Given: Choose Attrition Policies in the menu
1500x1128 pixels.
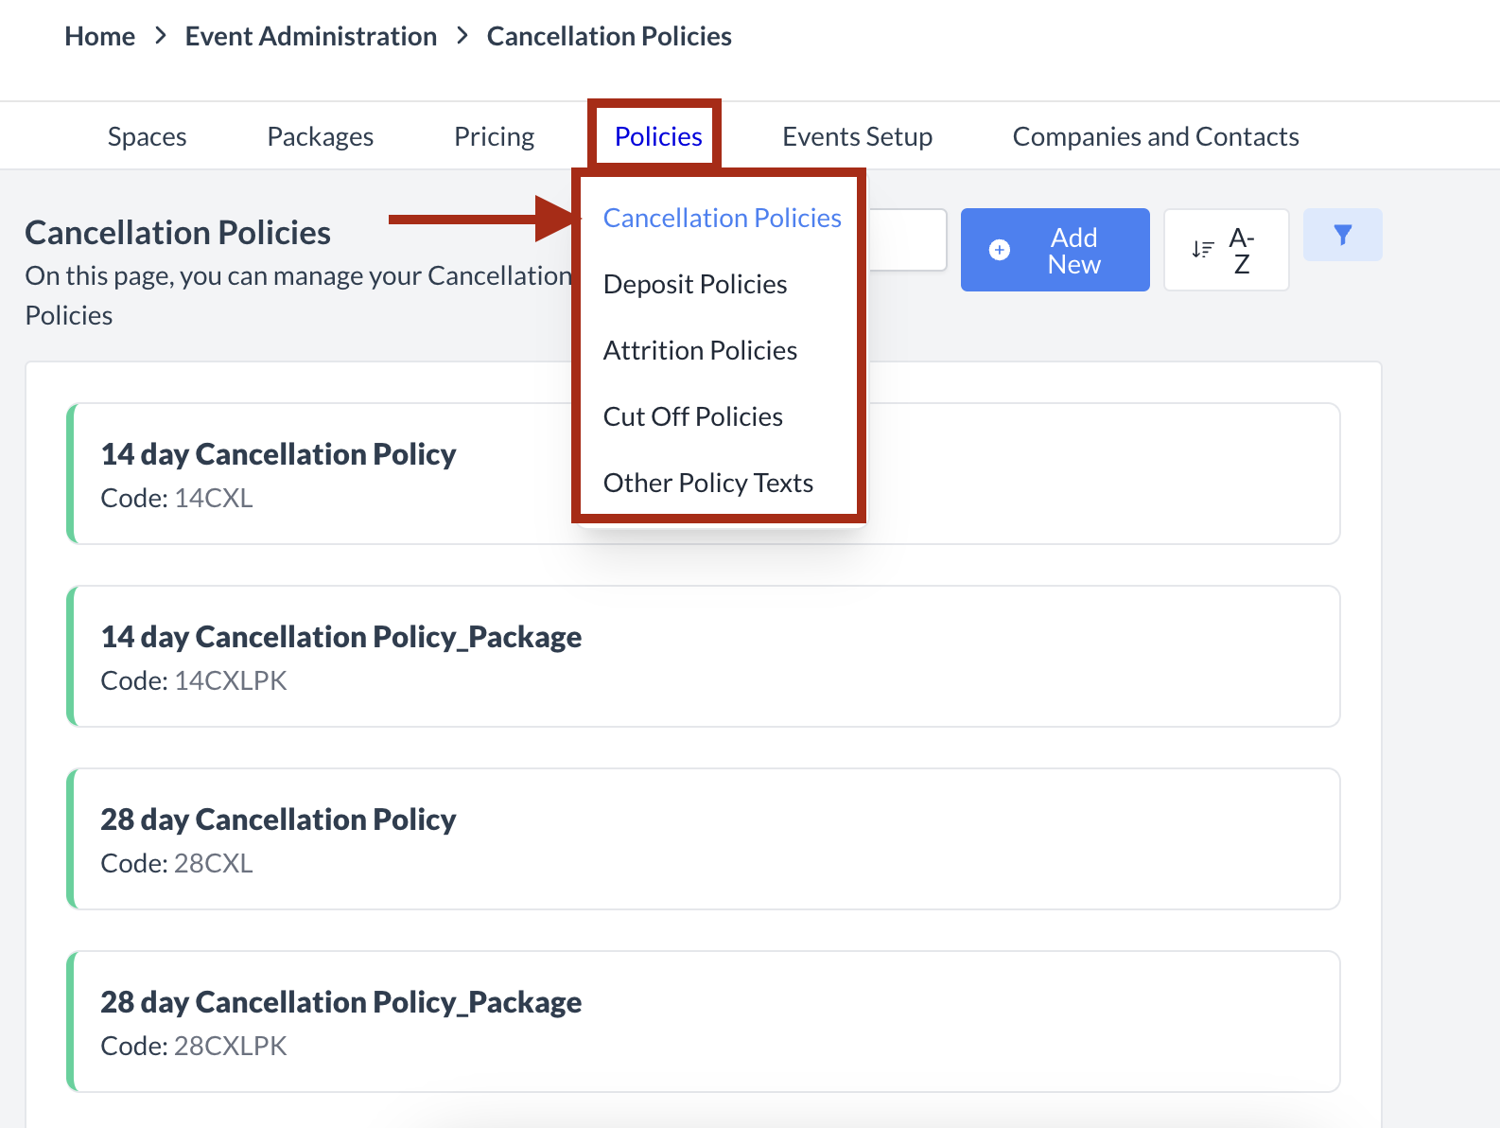Looking at the screenshot, I should tap(700, 350).
